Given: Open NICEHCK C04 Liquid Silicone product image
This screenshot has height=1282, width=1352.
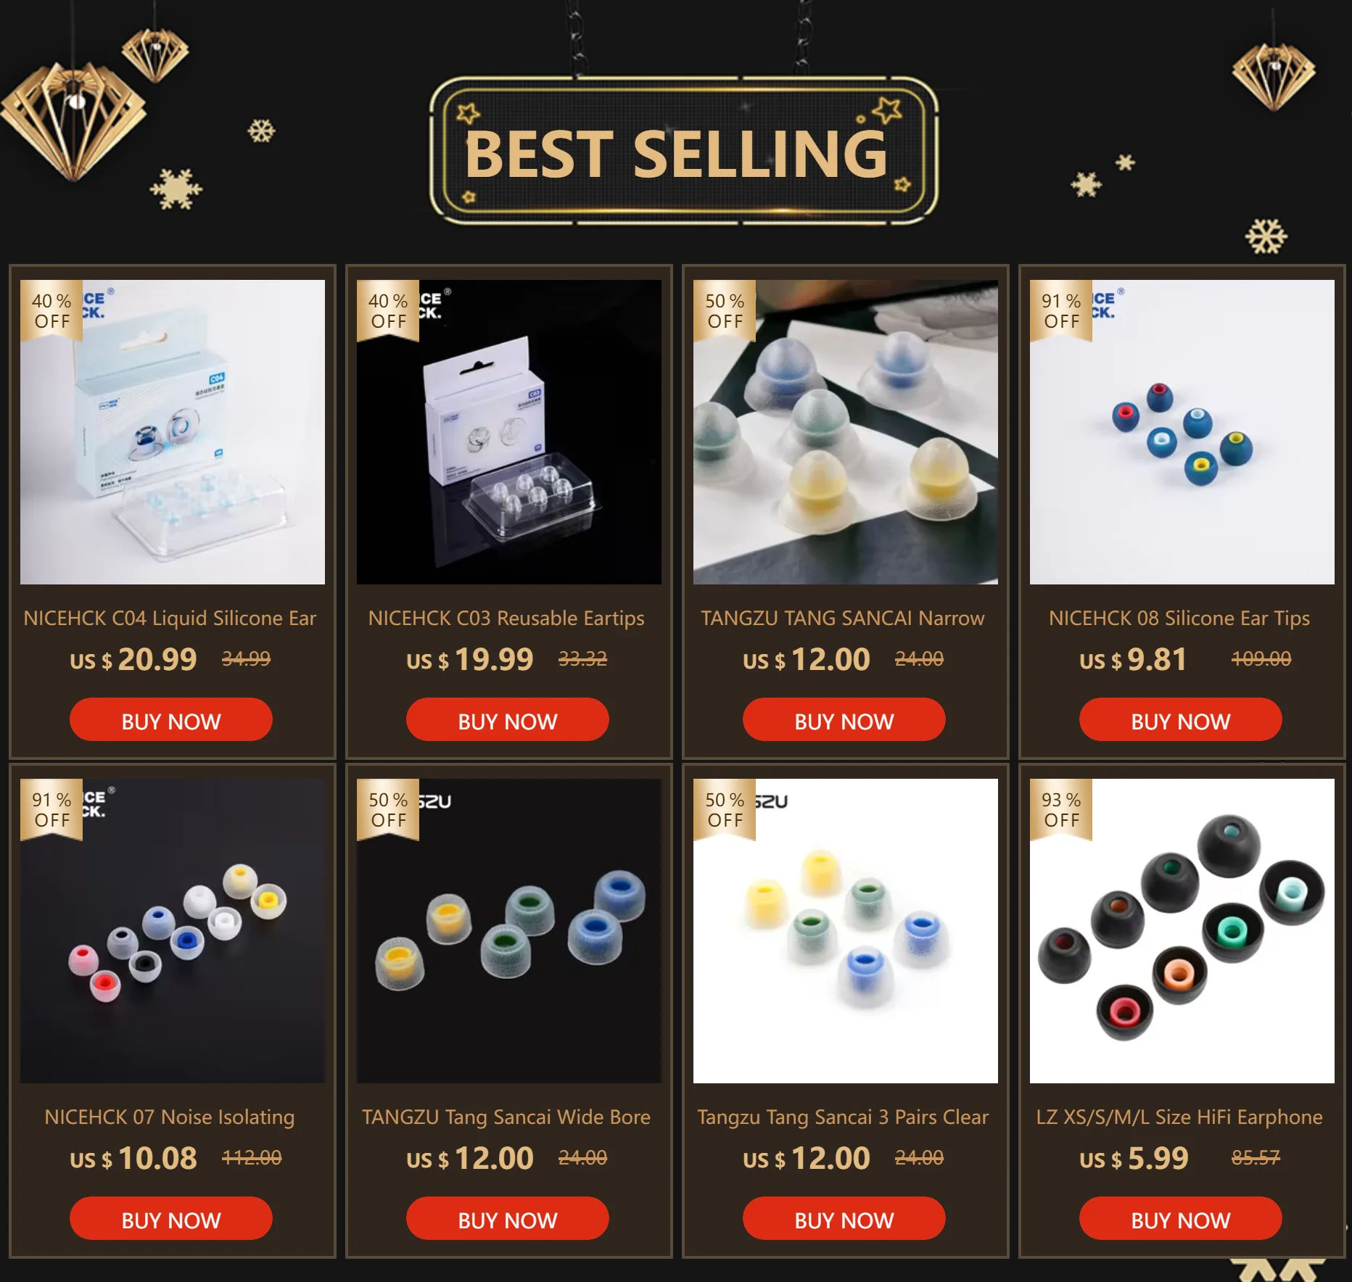Looking at the screenshot, I should click(x=173, y=432).
